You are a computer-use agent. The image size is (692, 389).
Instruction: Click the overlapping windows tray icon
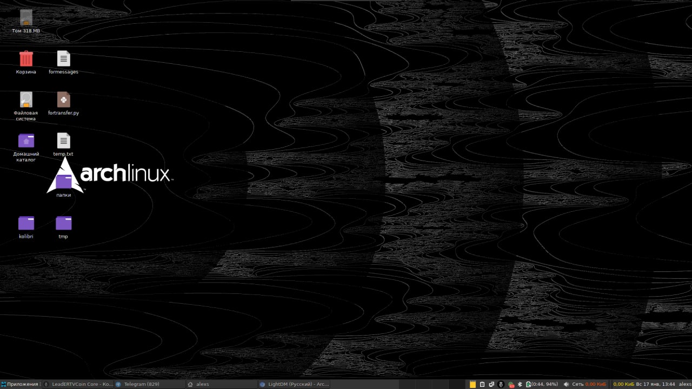(491, 384)
